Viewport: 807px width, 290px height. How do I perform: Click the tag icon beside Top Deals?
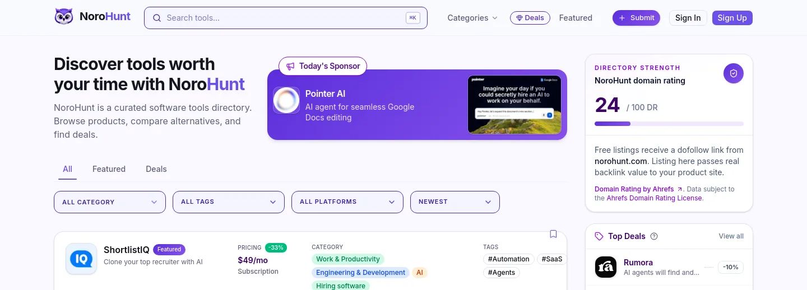point(599,236)
